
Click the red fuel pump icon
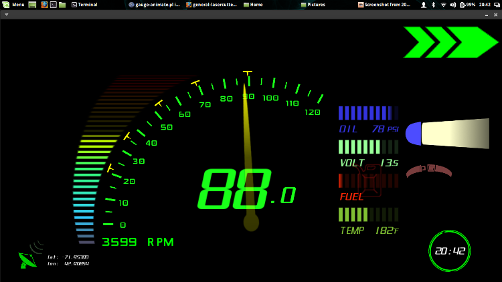click(x=369, y=181)
